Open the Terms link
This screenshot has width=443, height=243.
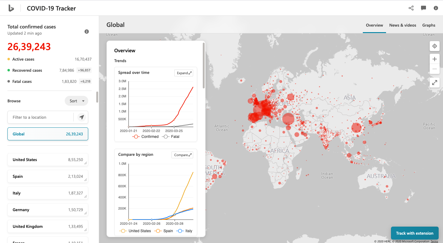434,241
